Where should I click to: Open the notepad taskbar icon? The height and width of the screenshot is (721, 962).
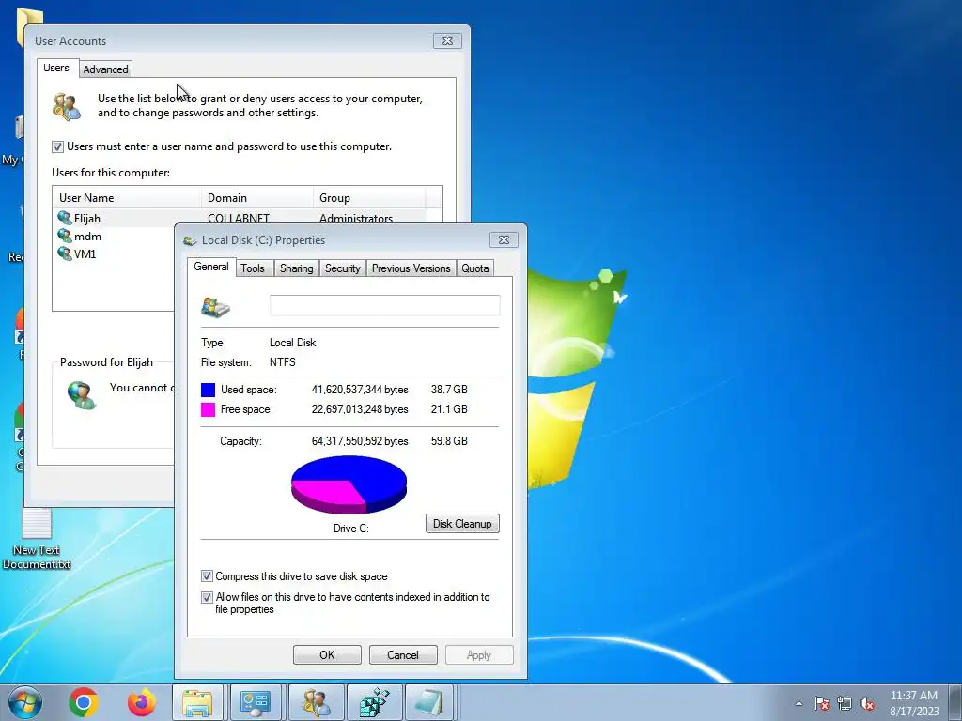[x=428, y=702]
